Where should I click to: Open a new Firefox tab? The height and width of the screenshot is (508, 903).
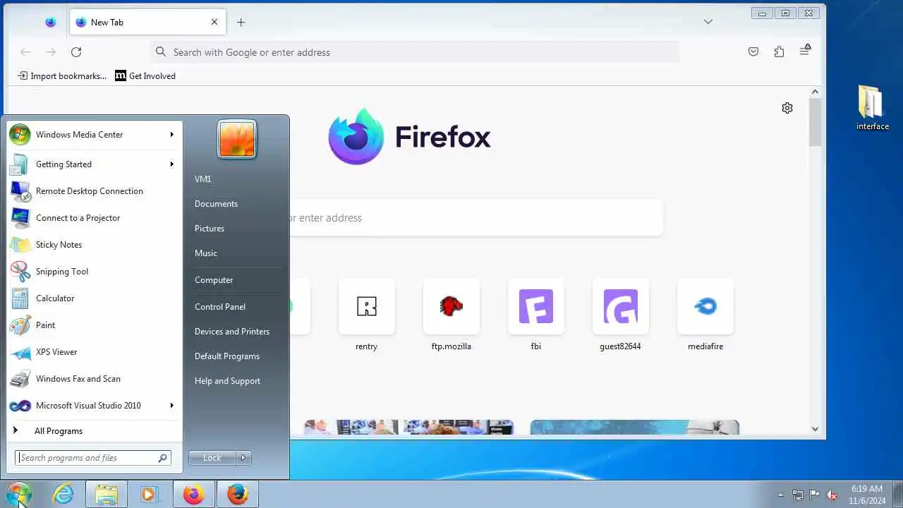[x=241, y=22]
